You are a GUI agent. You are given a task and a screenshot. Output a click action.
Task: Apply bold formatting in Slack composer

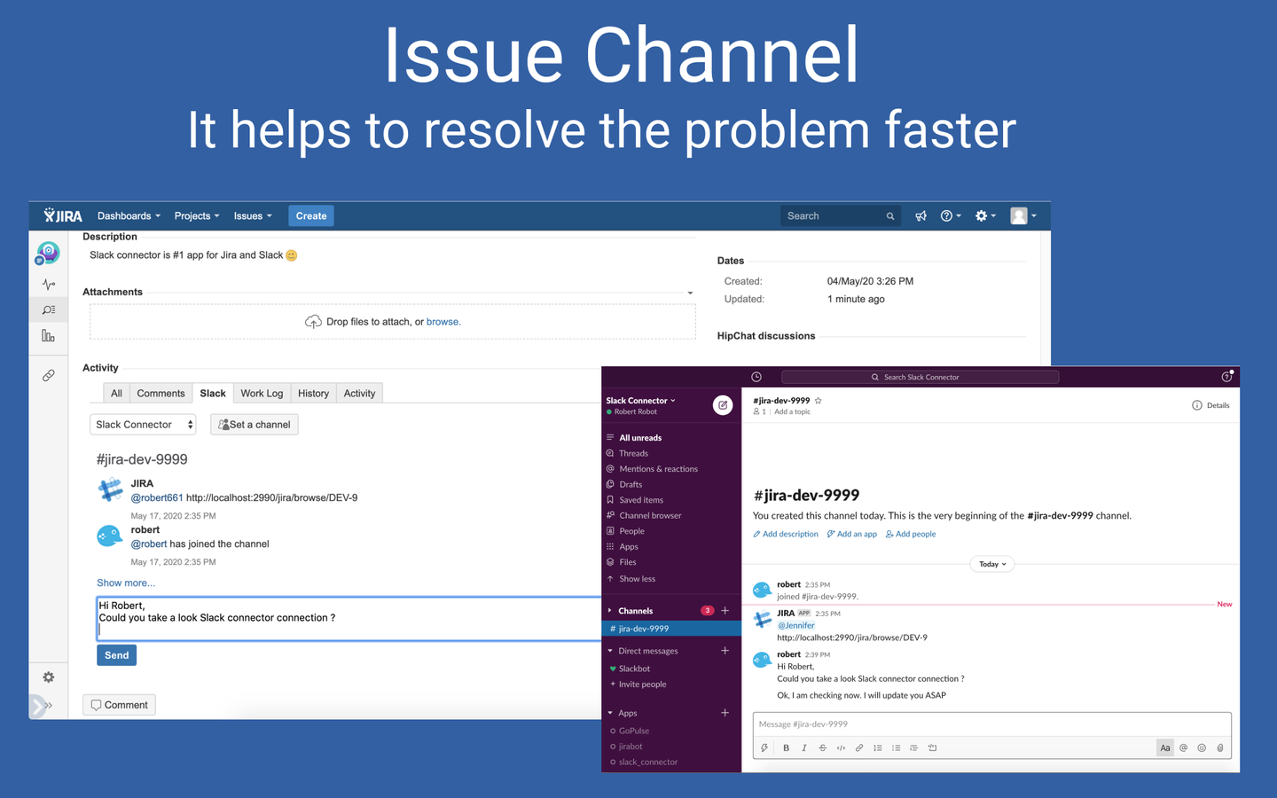(x=786, y=747)
